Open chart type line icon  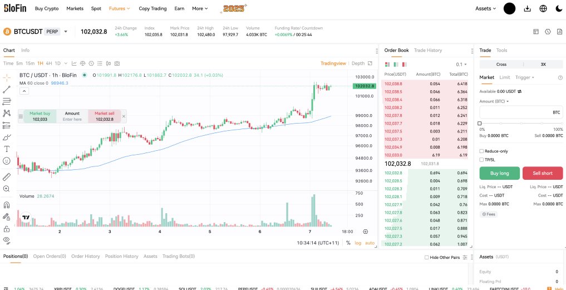point(74,63)
